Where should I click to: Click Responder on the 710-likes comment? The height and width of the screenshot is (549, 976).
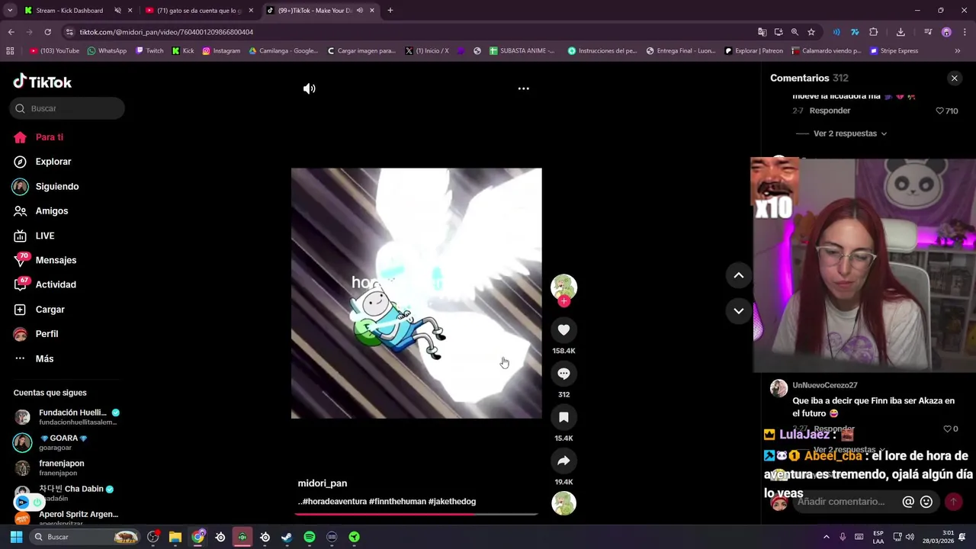point(830,111)
